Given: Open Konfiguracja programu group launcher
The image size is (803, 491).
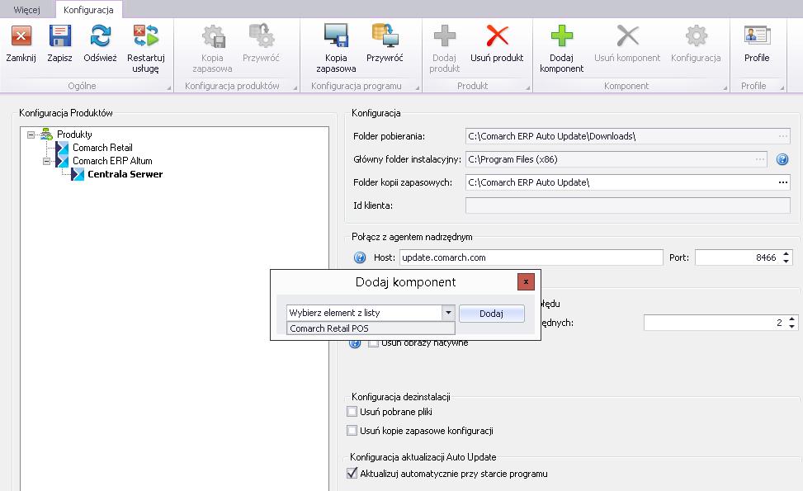Looking at the screenshot, I should pos(418,88).
